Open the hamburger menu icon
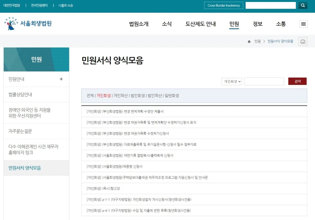315x220 pixels. pos(303,24)
